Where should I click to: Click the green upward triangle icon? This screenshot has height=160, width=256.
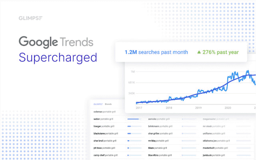click(199, 52)
